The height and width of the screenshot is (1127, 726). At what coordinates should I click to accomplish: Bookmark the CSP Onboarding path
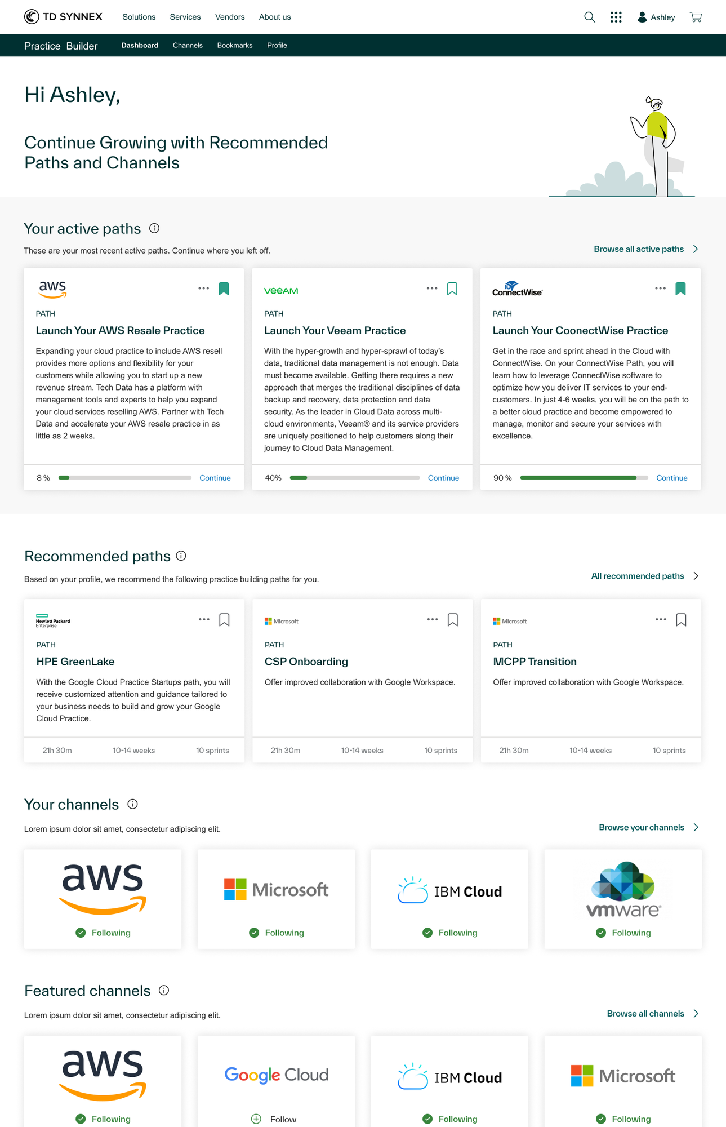[x=453, y=620]
